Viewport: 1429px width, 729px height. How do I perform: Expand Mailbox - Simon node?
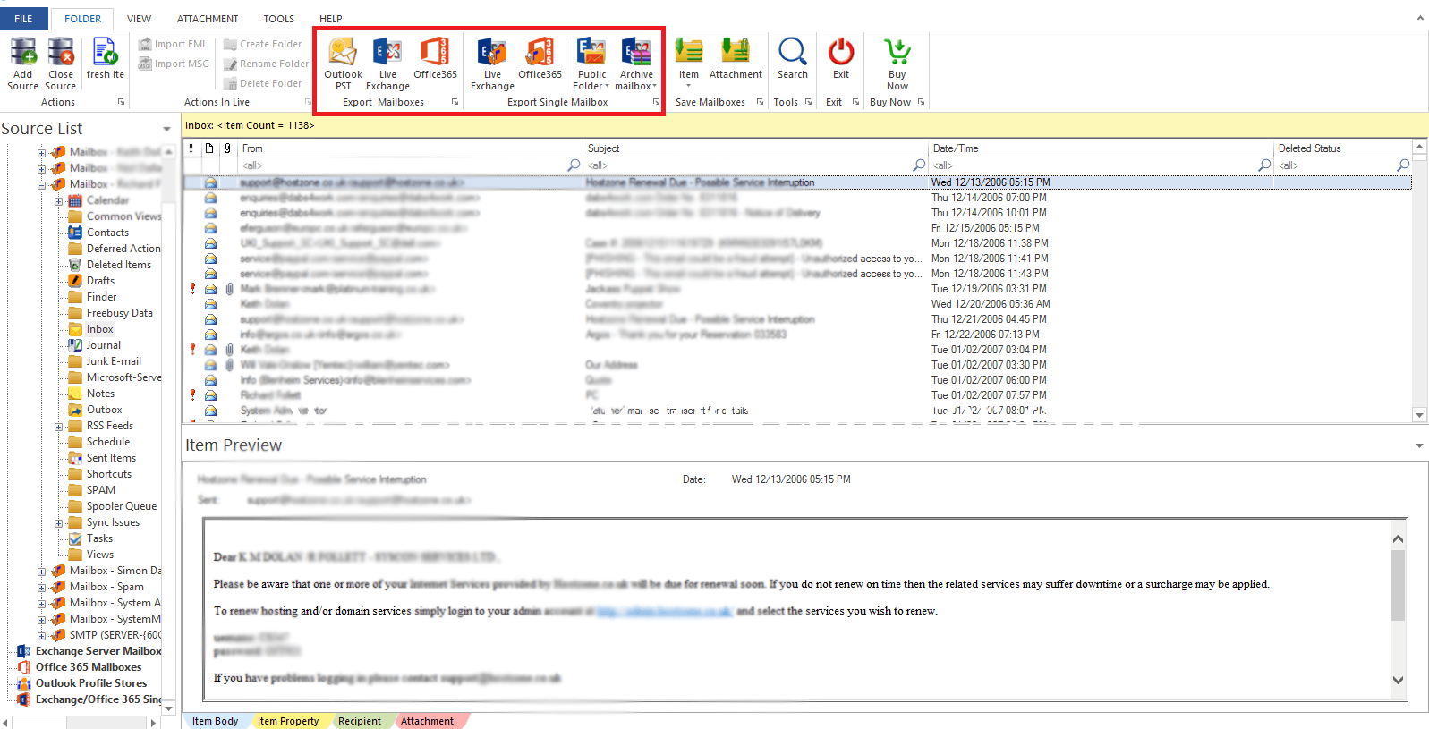[x=42, y=571]
